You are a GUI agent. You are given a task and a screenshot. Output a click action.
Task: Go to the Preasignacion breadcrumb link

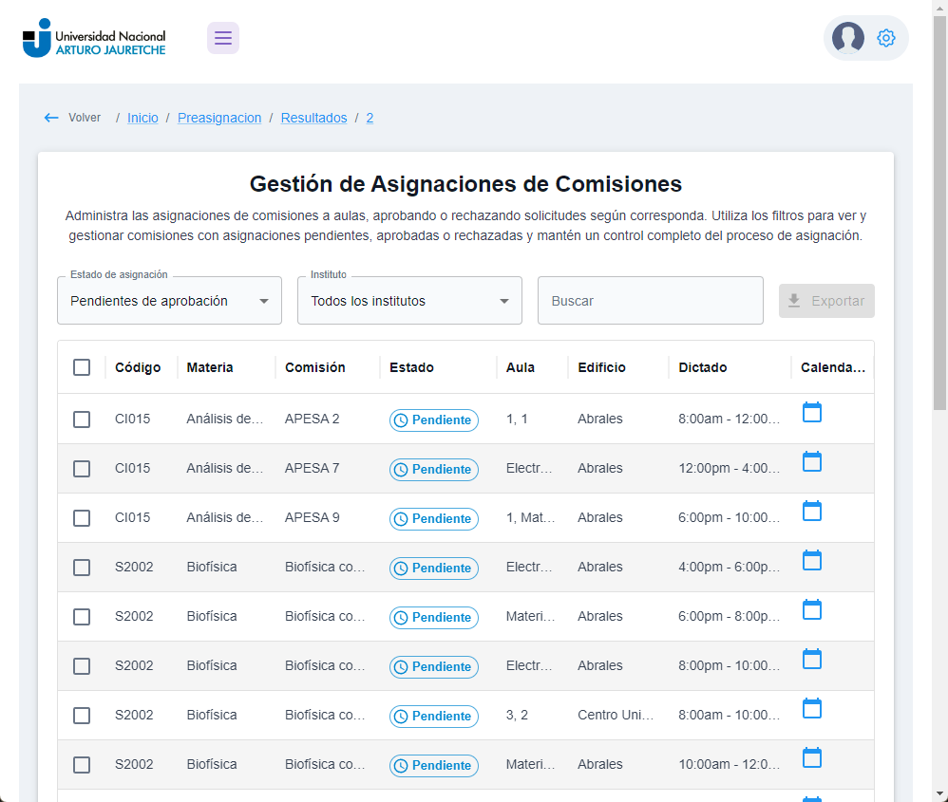tap(219, 118)
